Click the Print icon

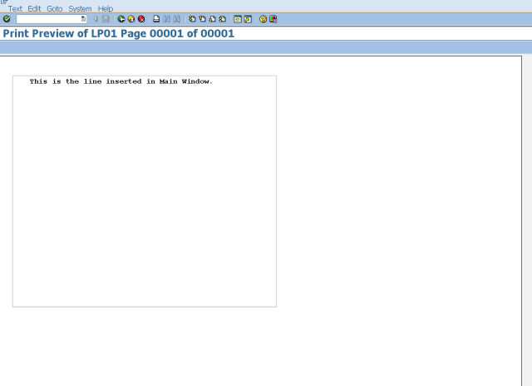pos(156,19)
